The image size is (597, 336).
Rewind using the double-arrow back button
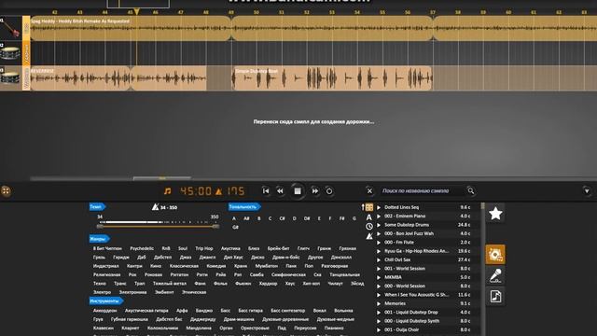pos(280,190)
